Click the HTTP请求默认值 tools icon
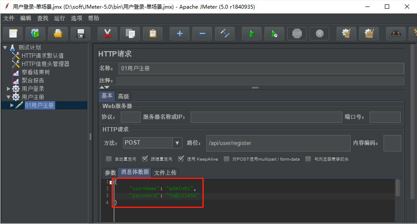Viewport: 417px width, 224px height. (x=16, y=56)
